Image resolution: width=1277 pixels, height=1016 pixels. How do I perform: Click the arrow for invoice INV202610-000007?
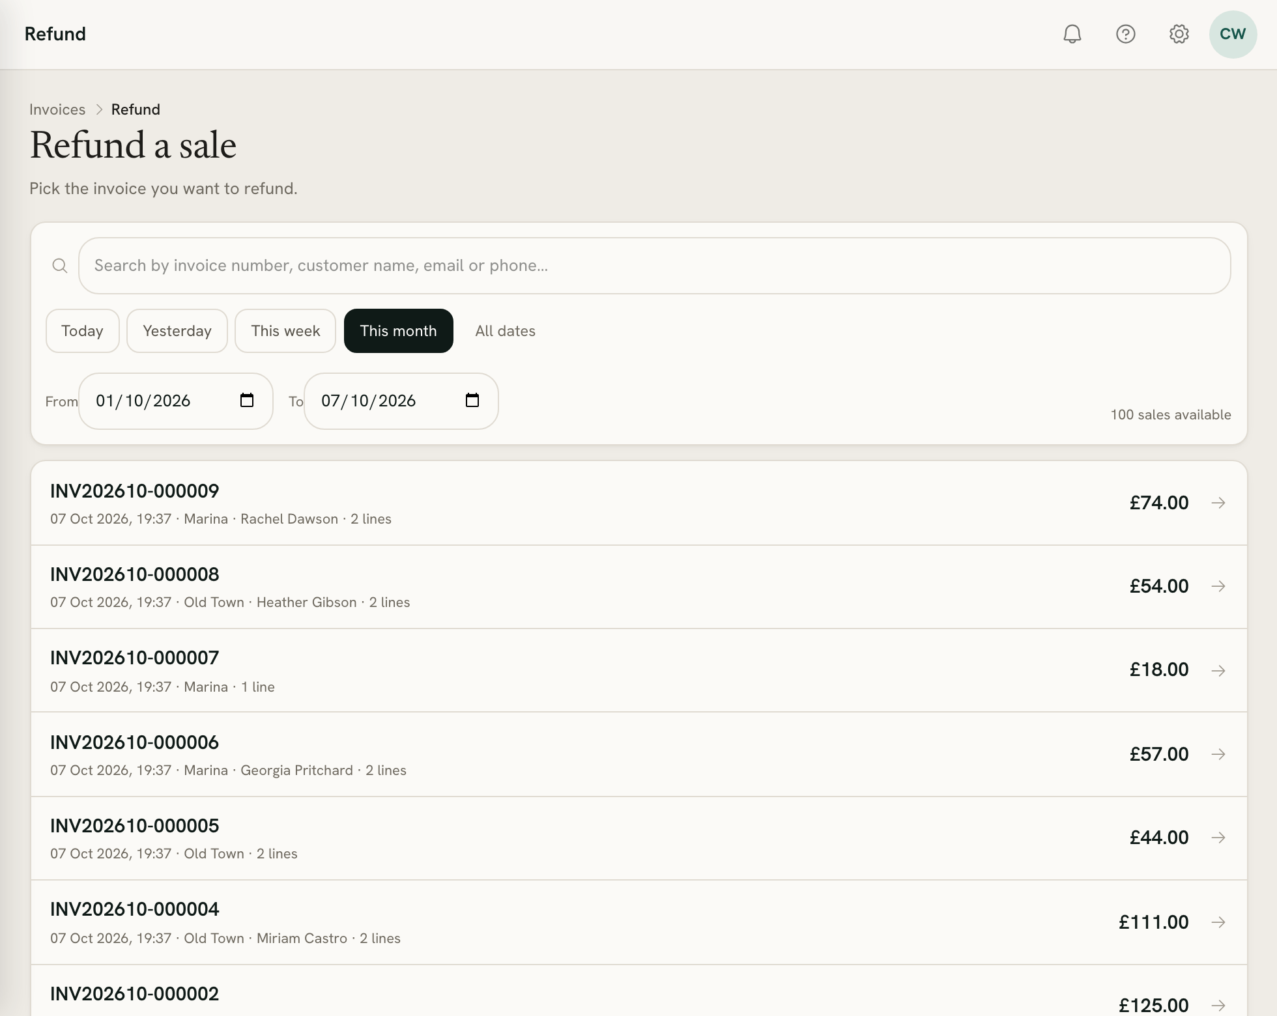coord(1218,670)
